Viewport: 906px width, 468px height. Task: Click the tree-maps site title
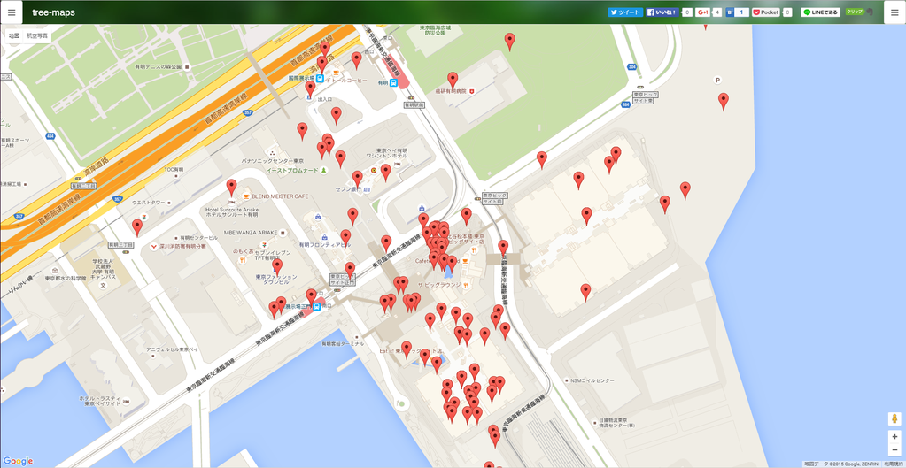pyautogui.click(x=53, y=12)
